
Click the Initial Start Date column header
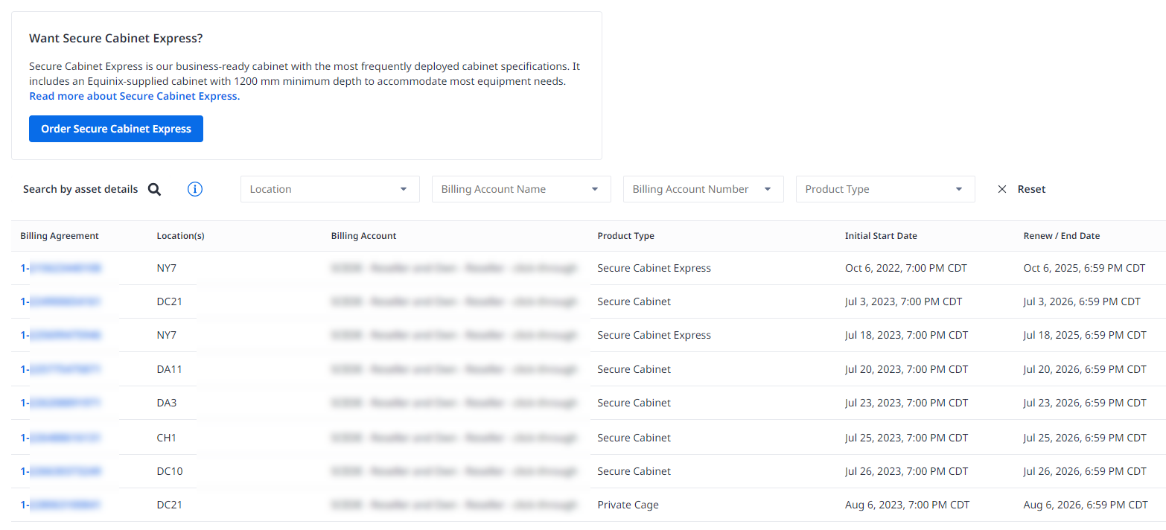click(x=881, y=236)
